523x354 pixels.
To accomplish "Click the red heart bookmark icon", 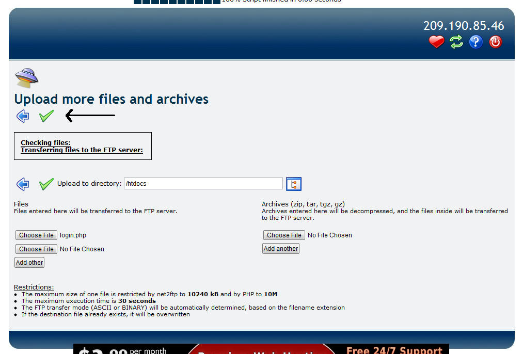I will 436,42.
